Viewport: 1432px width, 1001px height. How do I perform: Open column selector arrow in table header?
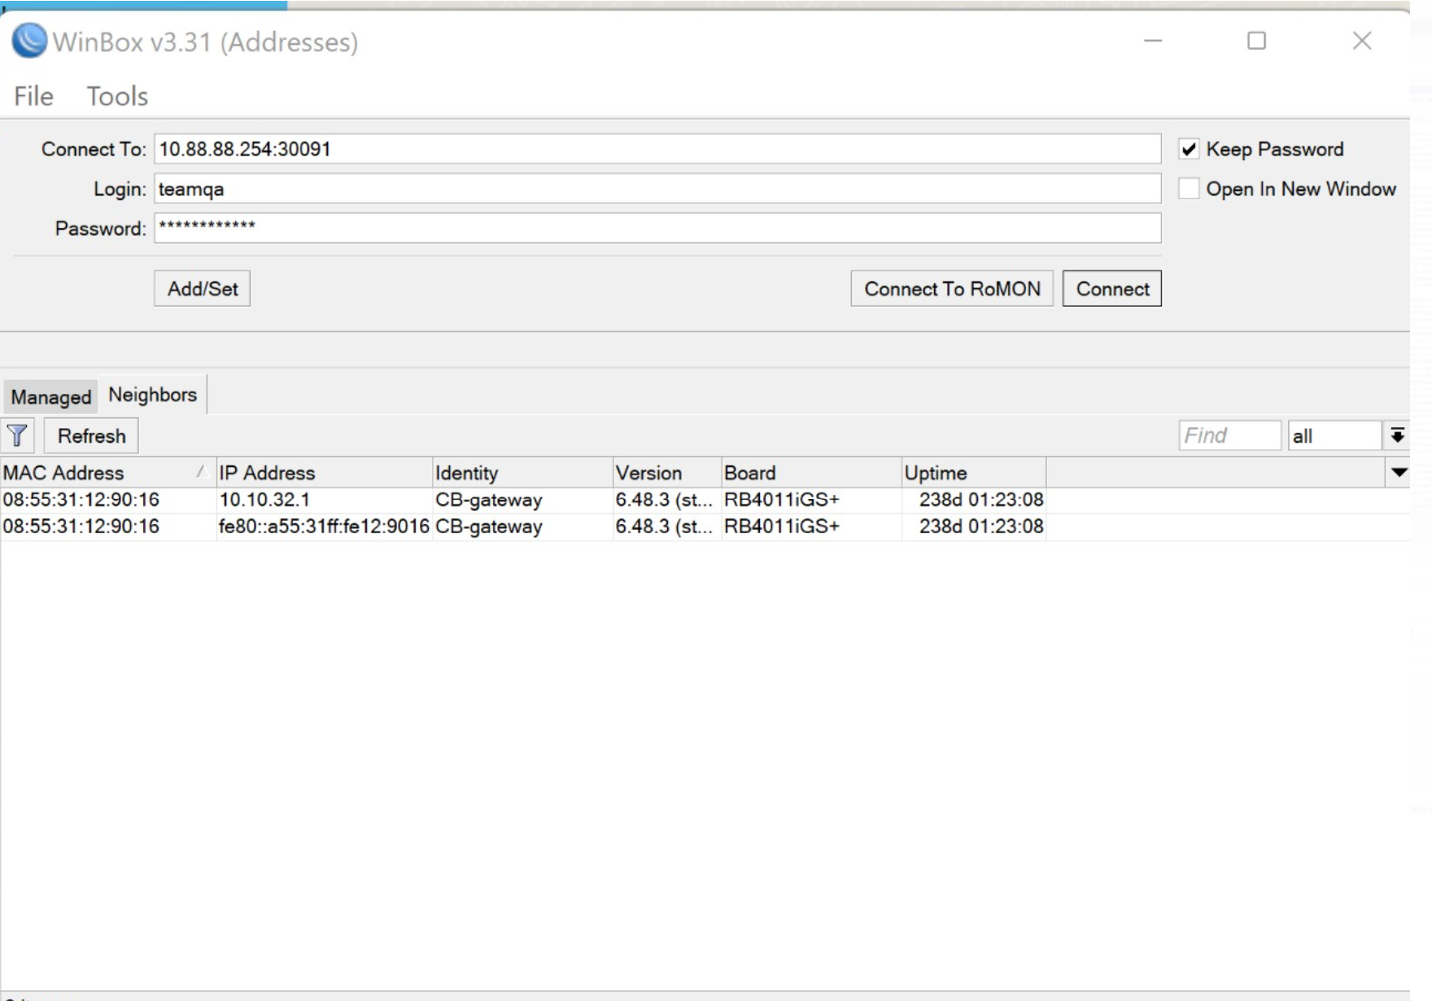(x=1399, y=473)
